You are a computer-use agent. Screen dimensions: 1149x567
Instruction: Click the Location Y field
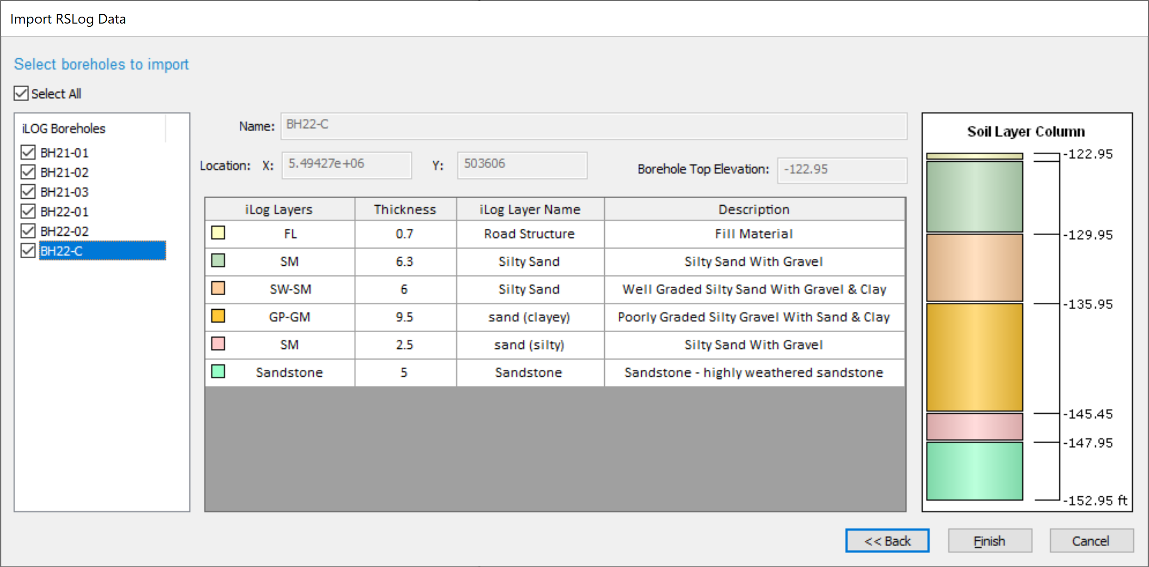(x=522, y=165)
